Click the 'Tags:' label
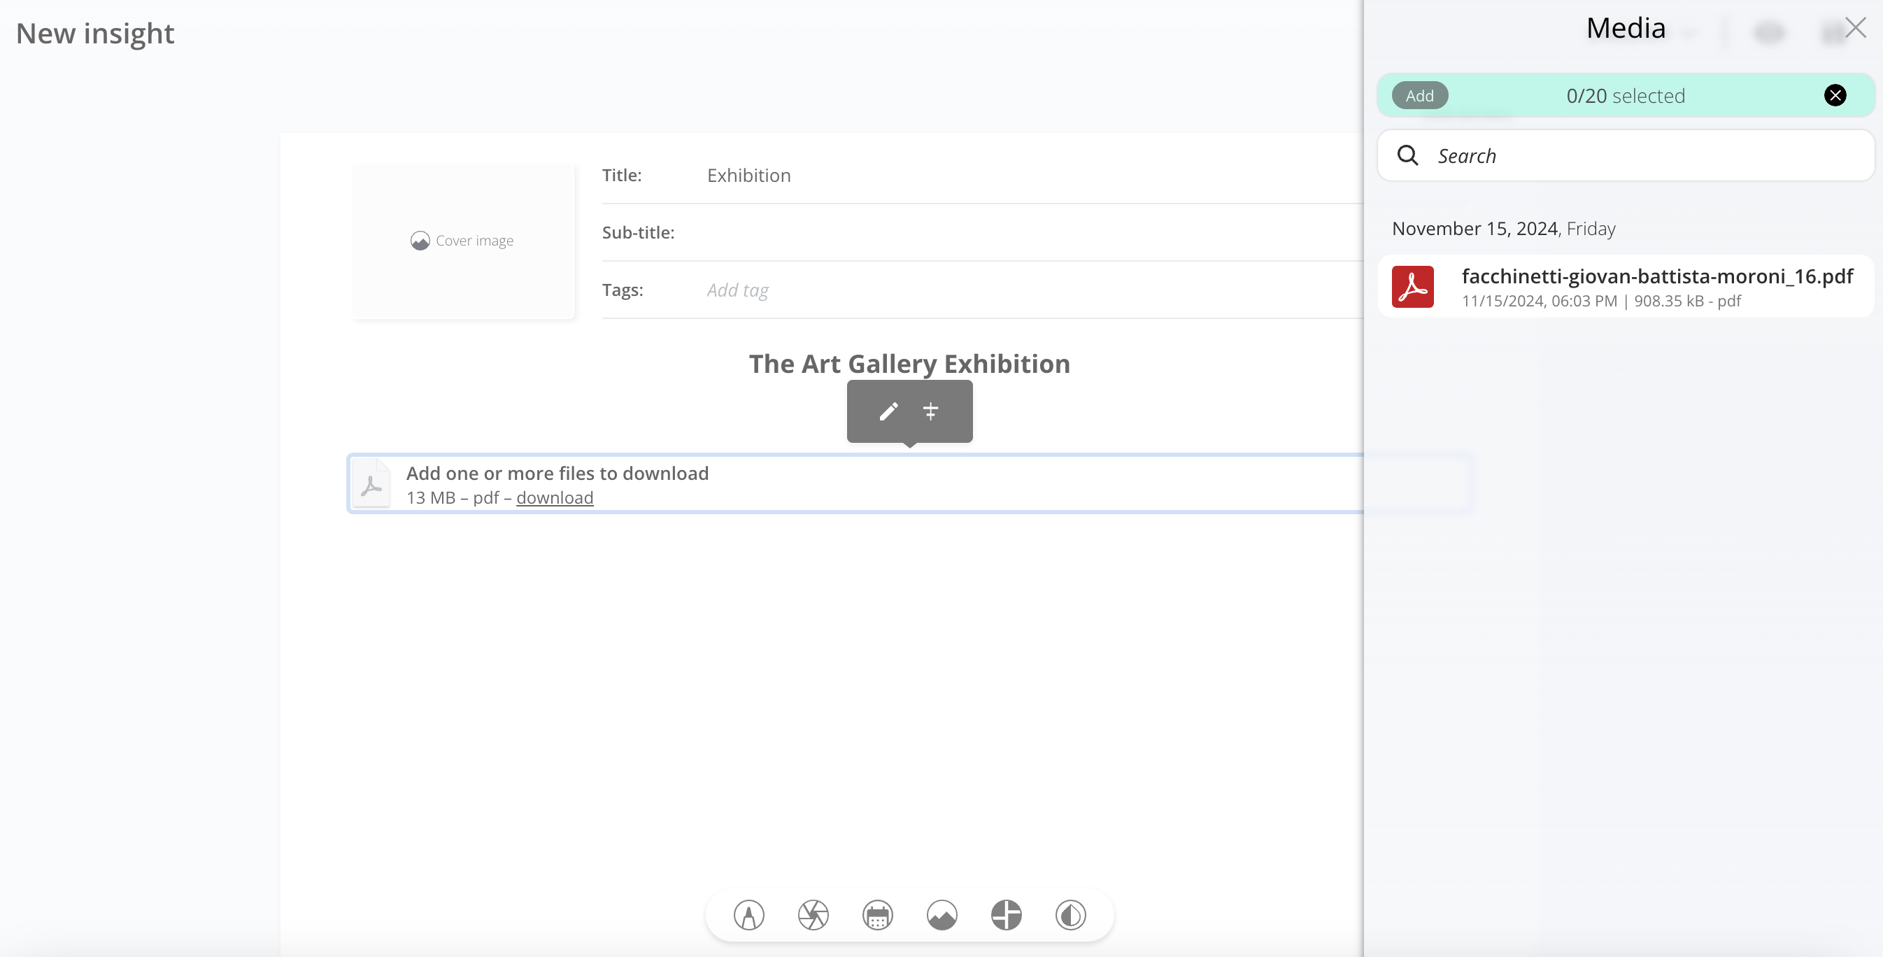The height and width of the screenshot is (957, 1883). (x=622, y=290)
